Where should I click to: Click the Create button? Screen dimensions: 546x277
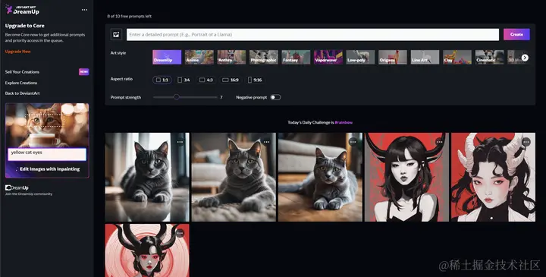pos(516,34)
